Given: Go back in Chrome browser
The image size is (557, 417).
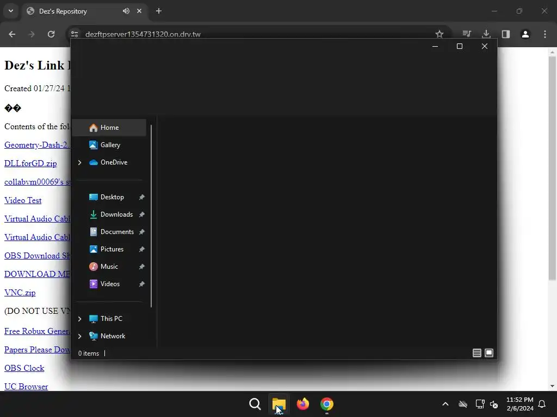Looking at the screenshot, I should 12,34.
